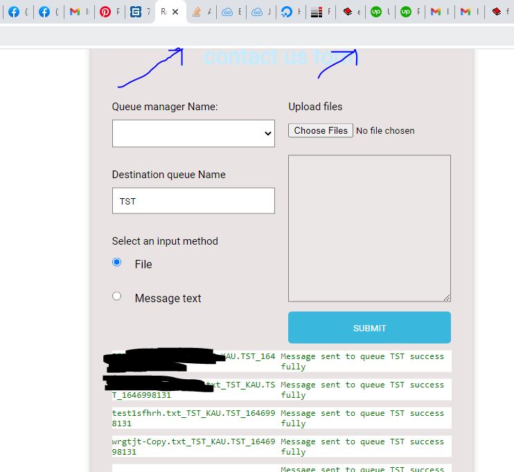Click the test1sfhrh.txt_TST_KAU result entry
This screenshot has height=472, width=514.
[193, 418]
